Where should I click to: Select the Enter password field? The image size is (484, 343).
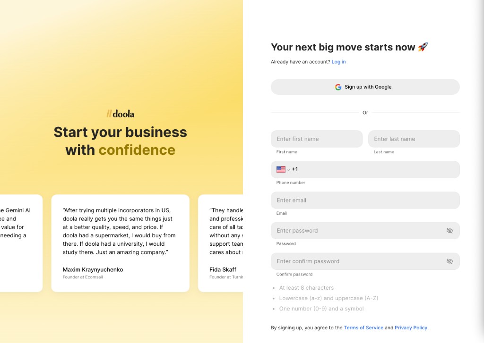click(365, 231)
